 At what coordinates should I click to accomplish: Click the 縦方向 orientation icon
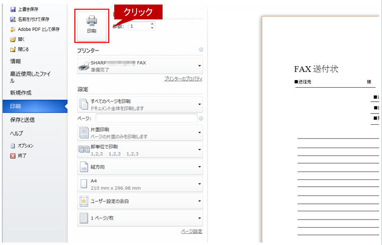pyautogui.click(x=84, y=167)
